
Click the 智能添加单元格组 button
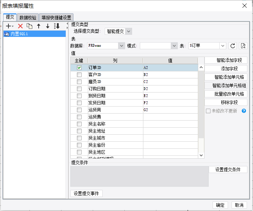pos(226,85)
